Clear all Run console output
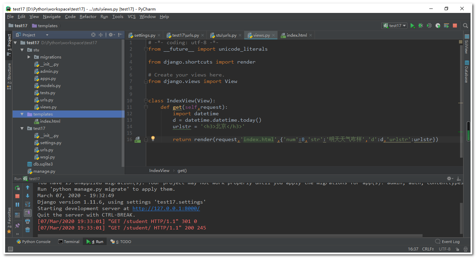This screenshot has height=258, width=476. click(x=28, y=230)
